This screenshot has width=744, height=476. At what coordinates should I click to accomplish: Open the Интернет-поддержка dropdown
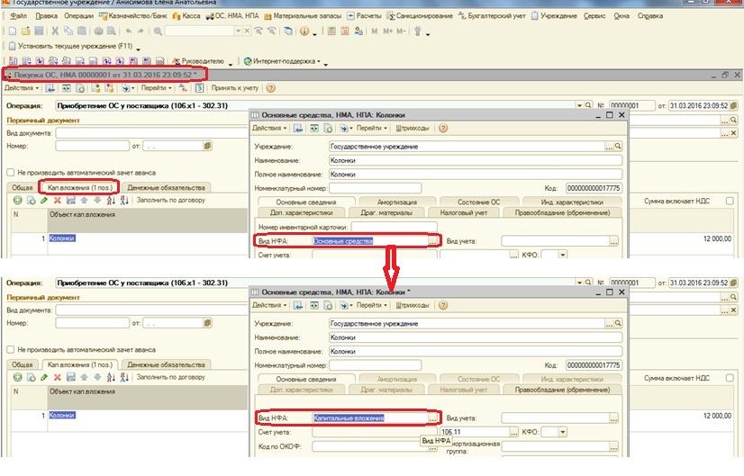[282, 61]
